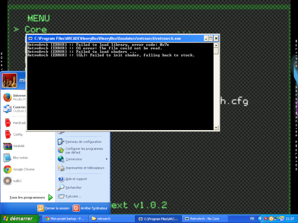Expand Tous les programmes
Image resolution: width=298 pixels, height=223 pixels.
(31, 197)
